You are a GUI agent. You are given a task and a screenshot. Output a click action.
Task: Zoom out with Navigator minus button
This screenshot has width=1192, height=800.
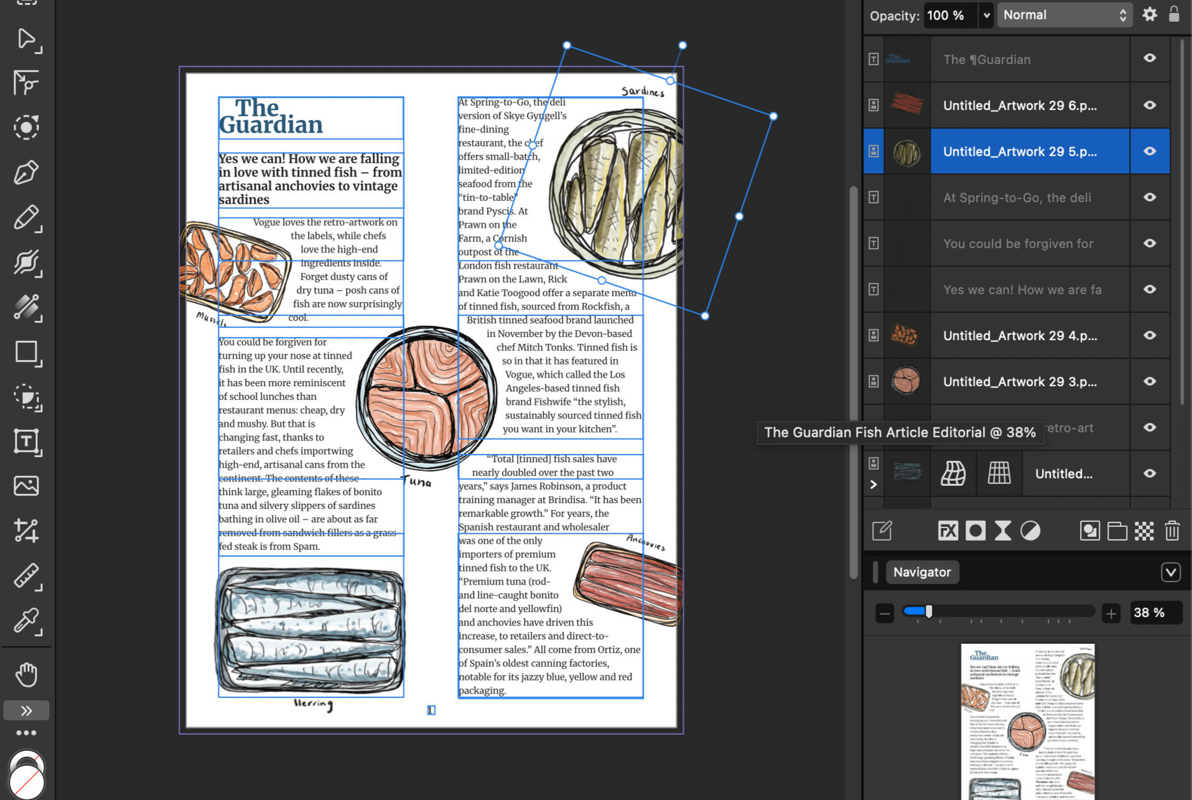pyautogui.click(x=885, y=613)
